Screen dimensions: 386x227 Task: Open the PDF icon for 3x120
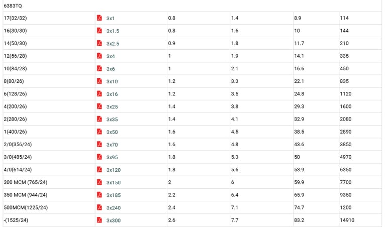tap(100, 170)
